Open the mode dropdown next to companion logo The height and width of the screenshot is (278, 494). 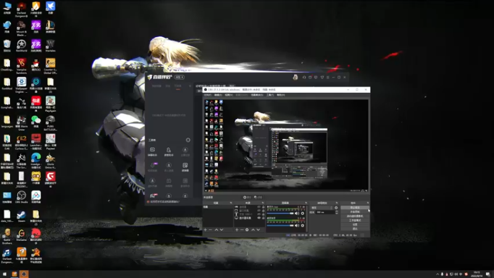(179, 77)
